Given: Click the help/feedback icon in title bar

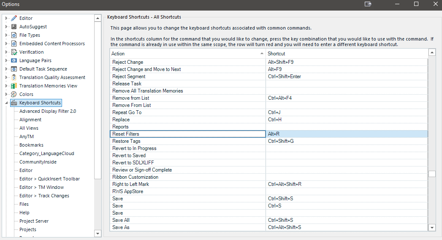Looking at the screenshot, I should coord(368,4).
